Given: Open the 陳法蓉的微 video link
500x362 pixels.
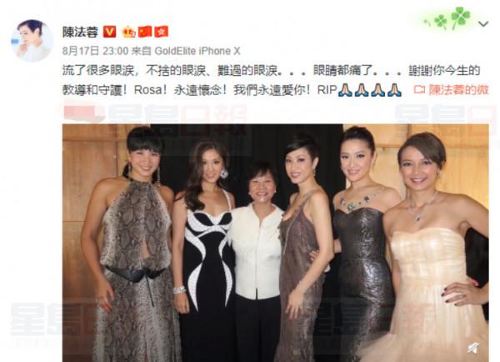Looking at the screenshot, I should (x=459, y=90).
